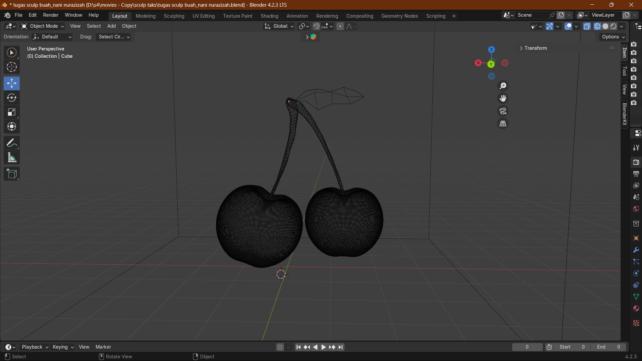The image size is (642, 361).
Task: Toggle the timeline use preview range clock
Action: click(549, 347)
